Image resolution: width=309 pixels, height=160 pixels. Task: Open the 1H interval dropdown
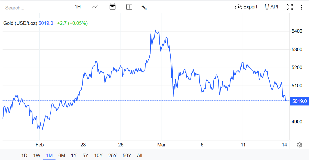78,7
